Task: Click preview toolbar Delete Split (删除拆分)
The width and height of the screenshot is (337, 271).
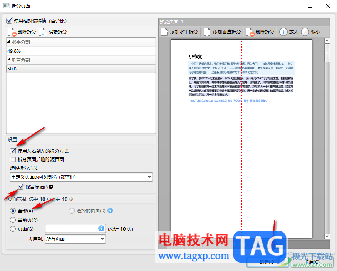Action: click(260, 32)
